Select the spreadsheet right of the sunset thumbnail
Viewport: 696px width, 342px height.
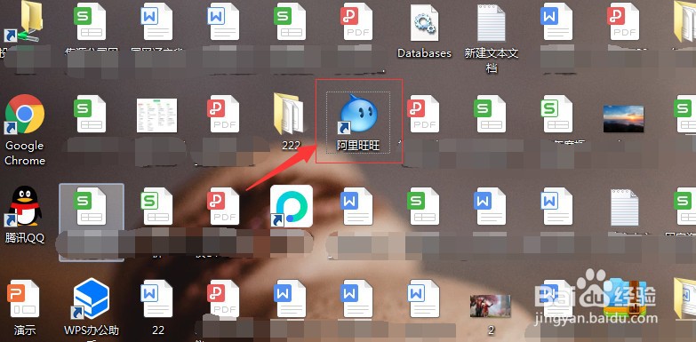685,114
